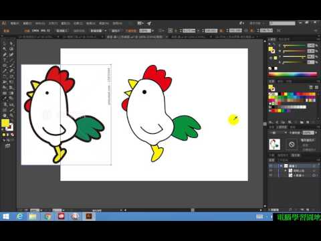Open the third menu bar item (Object)

click(40, 23)
